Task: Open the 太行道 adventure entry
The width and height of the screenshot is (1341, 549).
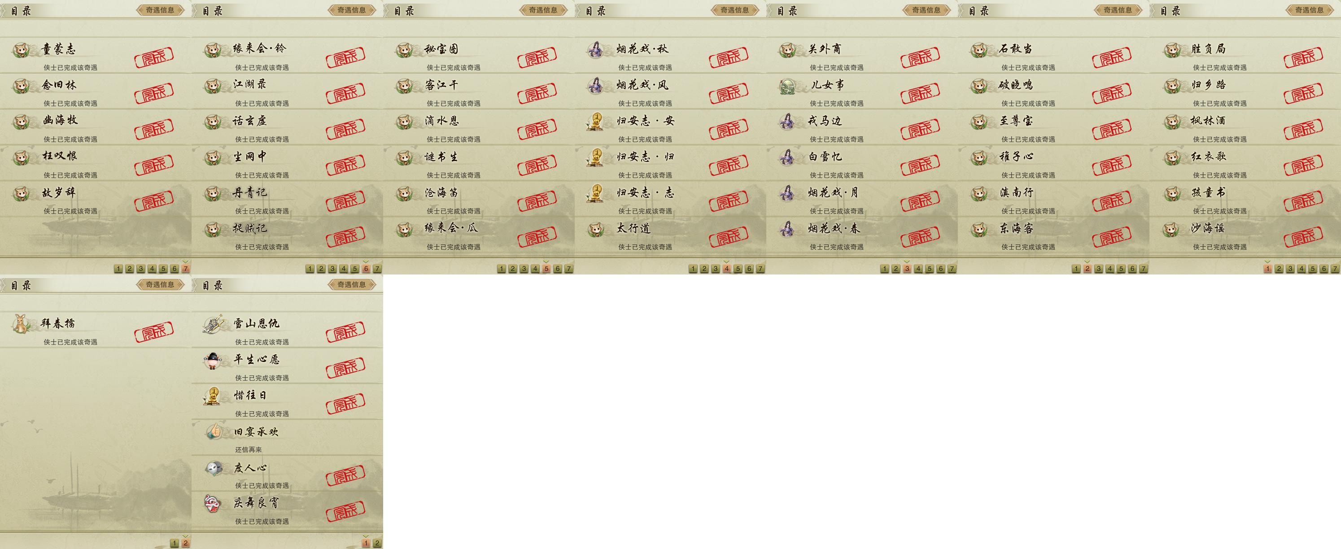Action: click(670, 235)
